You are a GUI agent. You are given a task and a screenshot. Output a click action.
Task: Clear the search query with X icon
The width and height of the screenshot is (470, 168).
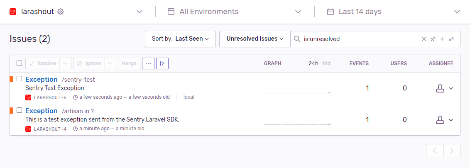424,39
